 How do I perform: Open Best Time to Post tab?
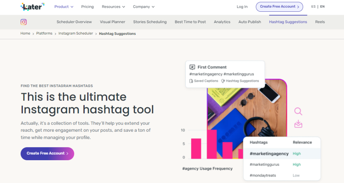pos(190,22)
